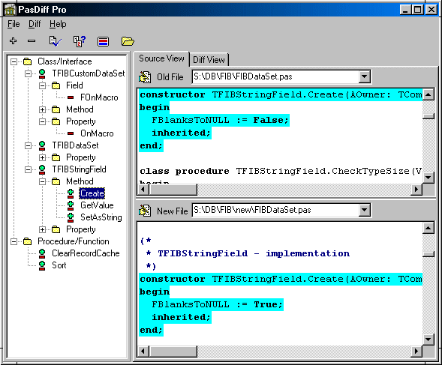The height and width of the screenshot is (365, 442).
Task: Click the old file scroll down arrow
Action: pos(428,178)
